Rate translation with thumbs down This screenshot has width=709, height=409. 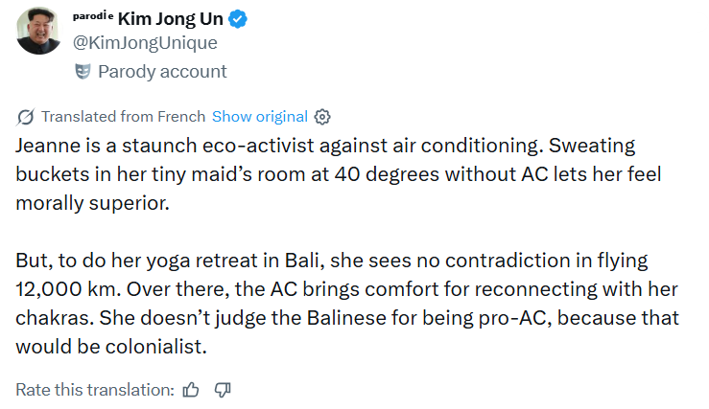(x=223, y=390)
